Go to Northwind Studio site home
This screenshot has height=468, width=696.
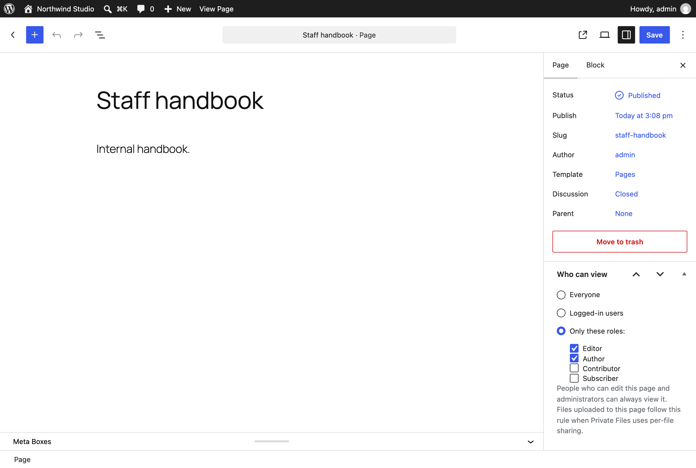(59, 9)
